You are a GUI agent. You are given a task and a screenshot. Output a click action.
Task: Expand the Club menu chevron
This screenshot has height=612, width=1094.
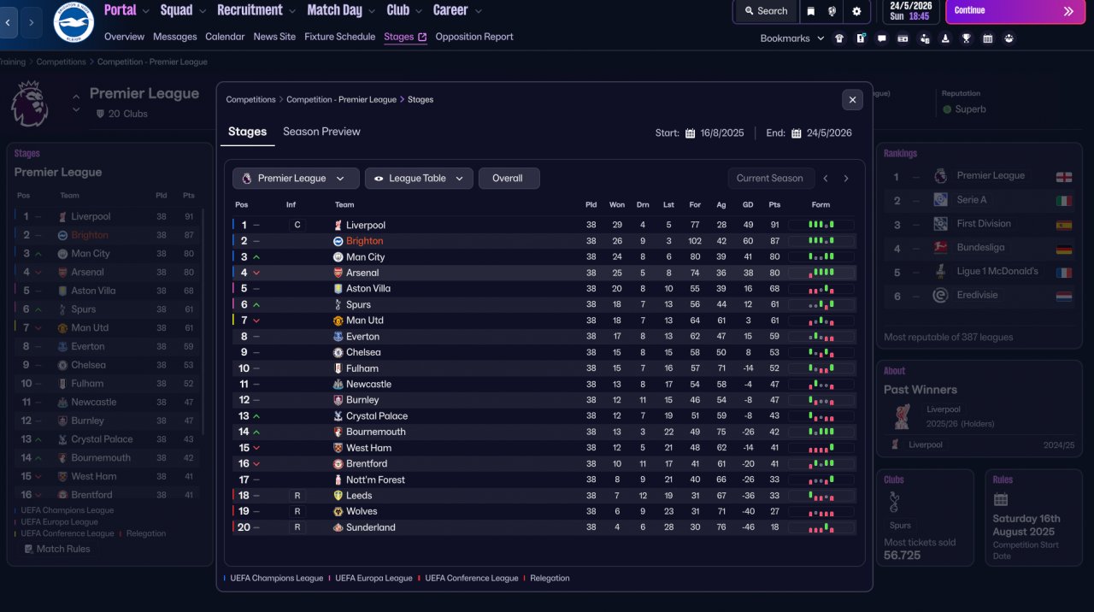pos(418,11)
